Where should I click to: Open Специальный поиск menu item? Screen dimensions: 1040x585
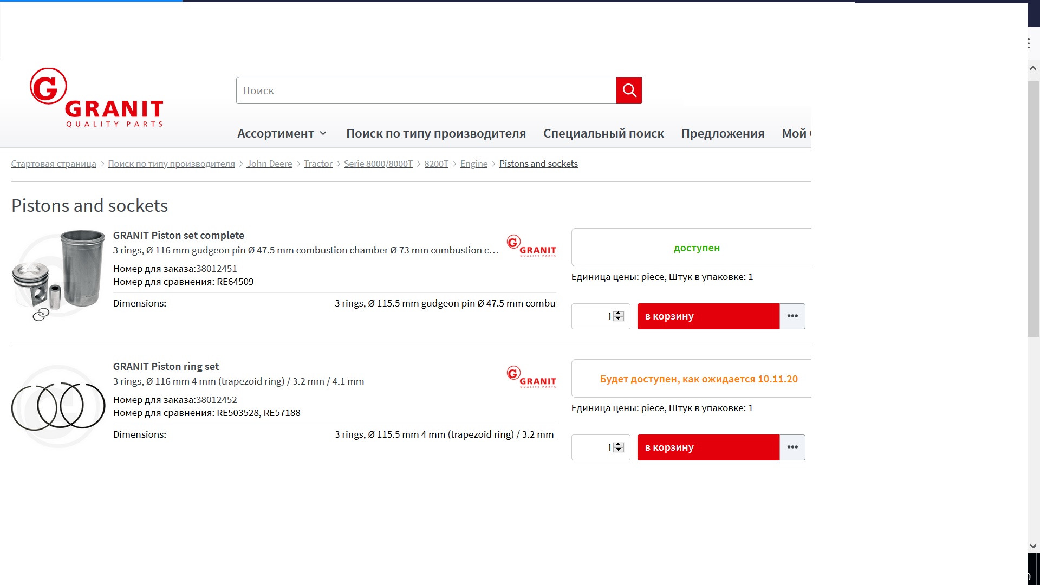click(x=603, y=133)
